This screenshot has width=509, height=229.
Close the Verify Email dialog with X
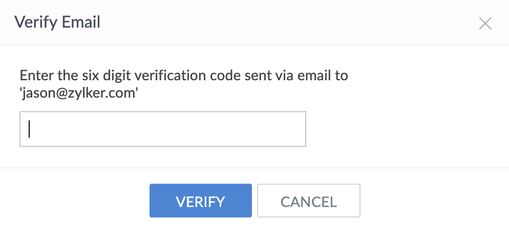[484, 23]
